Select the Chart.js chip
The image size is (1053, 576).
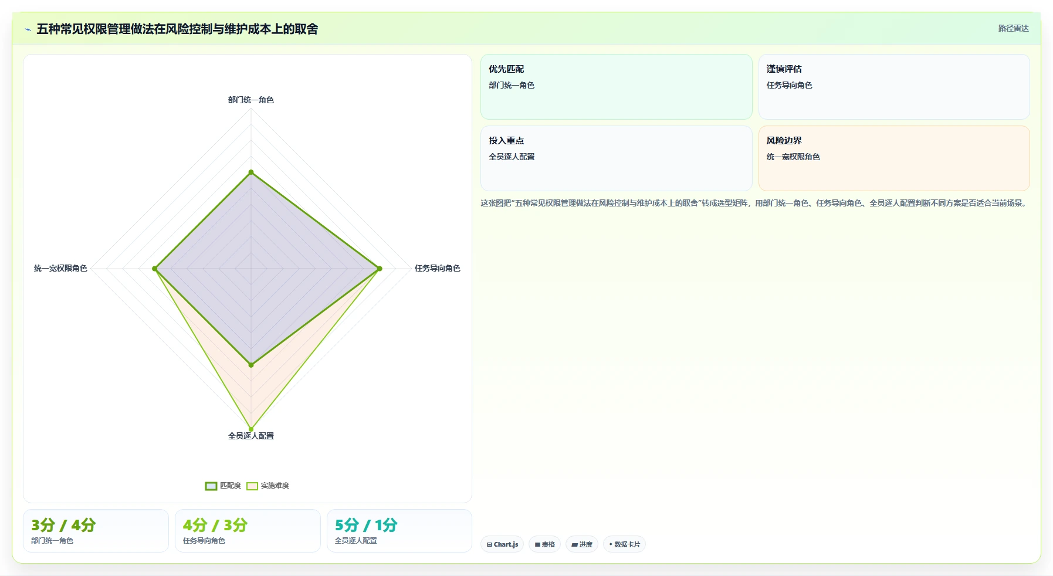[502, 544]
